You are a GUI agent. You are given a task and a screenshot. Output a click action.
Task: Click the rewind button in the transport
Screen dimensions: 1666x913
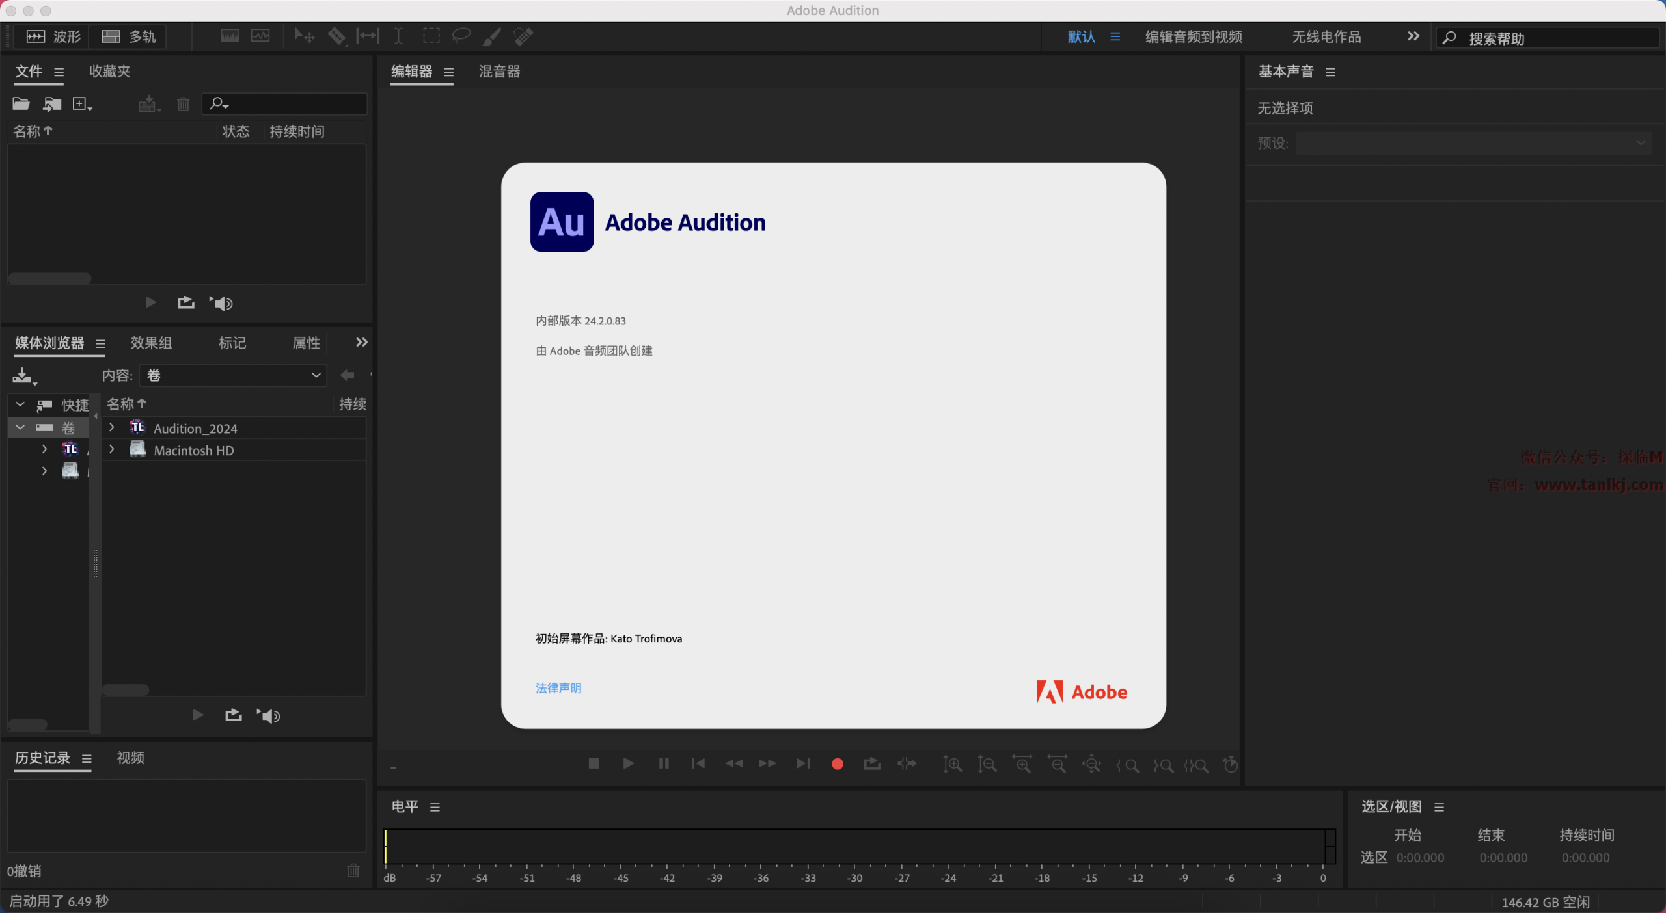point(733,763)
